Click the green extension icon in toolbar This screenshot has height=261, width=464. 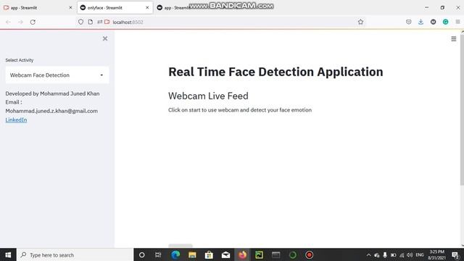pyautogui.click(x=445, y=22)
